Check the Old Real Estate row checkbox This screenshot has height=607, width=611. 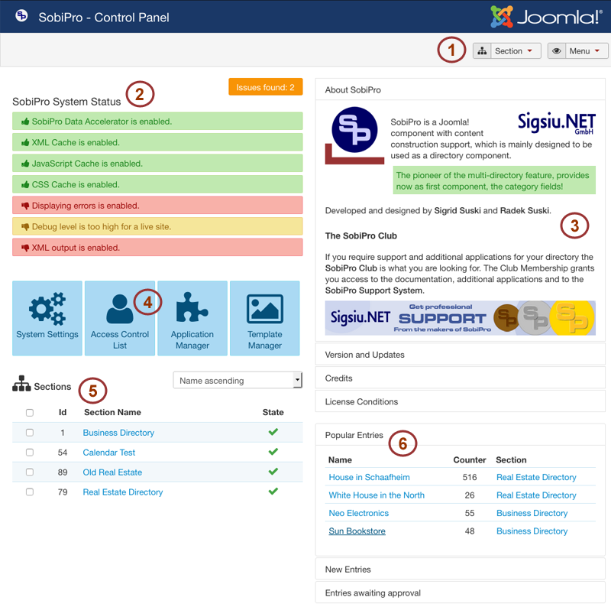click(30, 472)
